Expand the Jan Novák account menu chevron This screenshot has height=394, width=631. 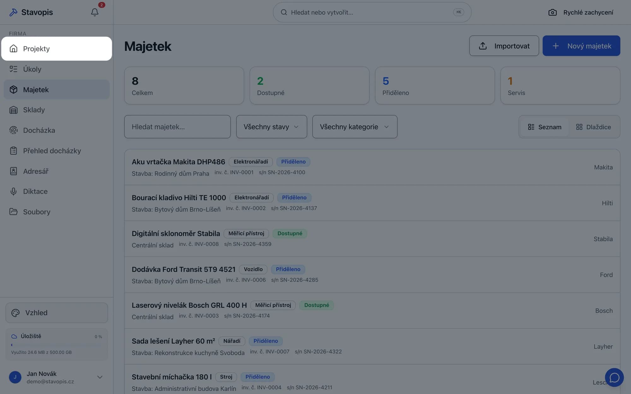(x=100, y=377)
